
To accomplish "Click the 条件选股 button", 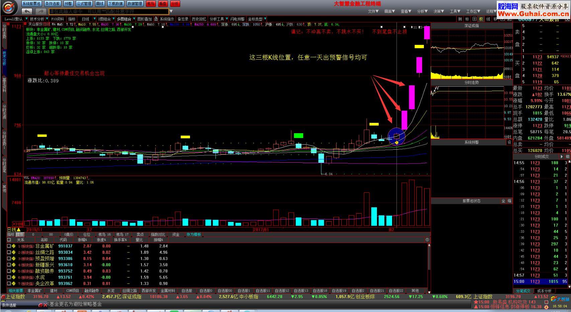I will coord(53,4).
